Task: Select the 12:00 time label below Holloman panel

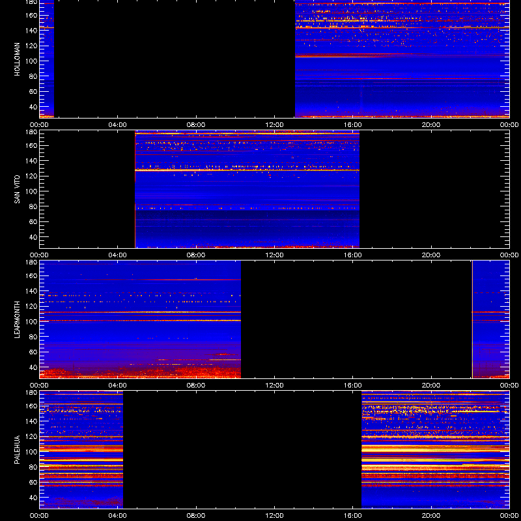Action: point(274,125)
